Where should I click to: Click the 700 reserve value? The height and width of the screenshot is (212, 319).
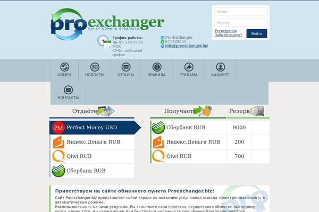pyautogui.click(x=239, y=156)
